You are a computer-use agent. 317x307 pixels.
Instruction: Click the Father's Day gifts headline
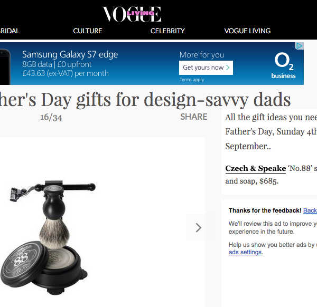coord(145,99)
